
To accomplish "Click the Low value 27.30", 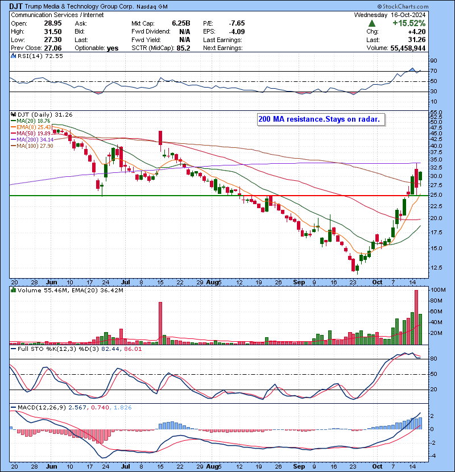I will pyautogui.click(x=53, y=40).
